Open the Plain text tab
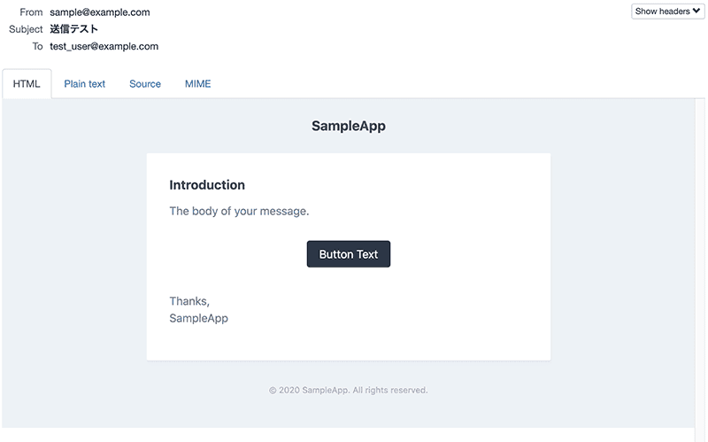This screenshot has width=708, height=442. tap(84, 84)
